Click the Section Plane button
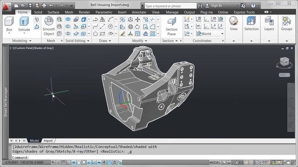298x167 pixels. click(172, 26)
